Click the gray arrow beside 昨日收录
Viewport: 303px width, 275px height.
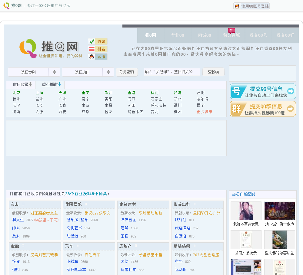pos(31,84)
